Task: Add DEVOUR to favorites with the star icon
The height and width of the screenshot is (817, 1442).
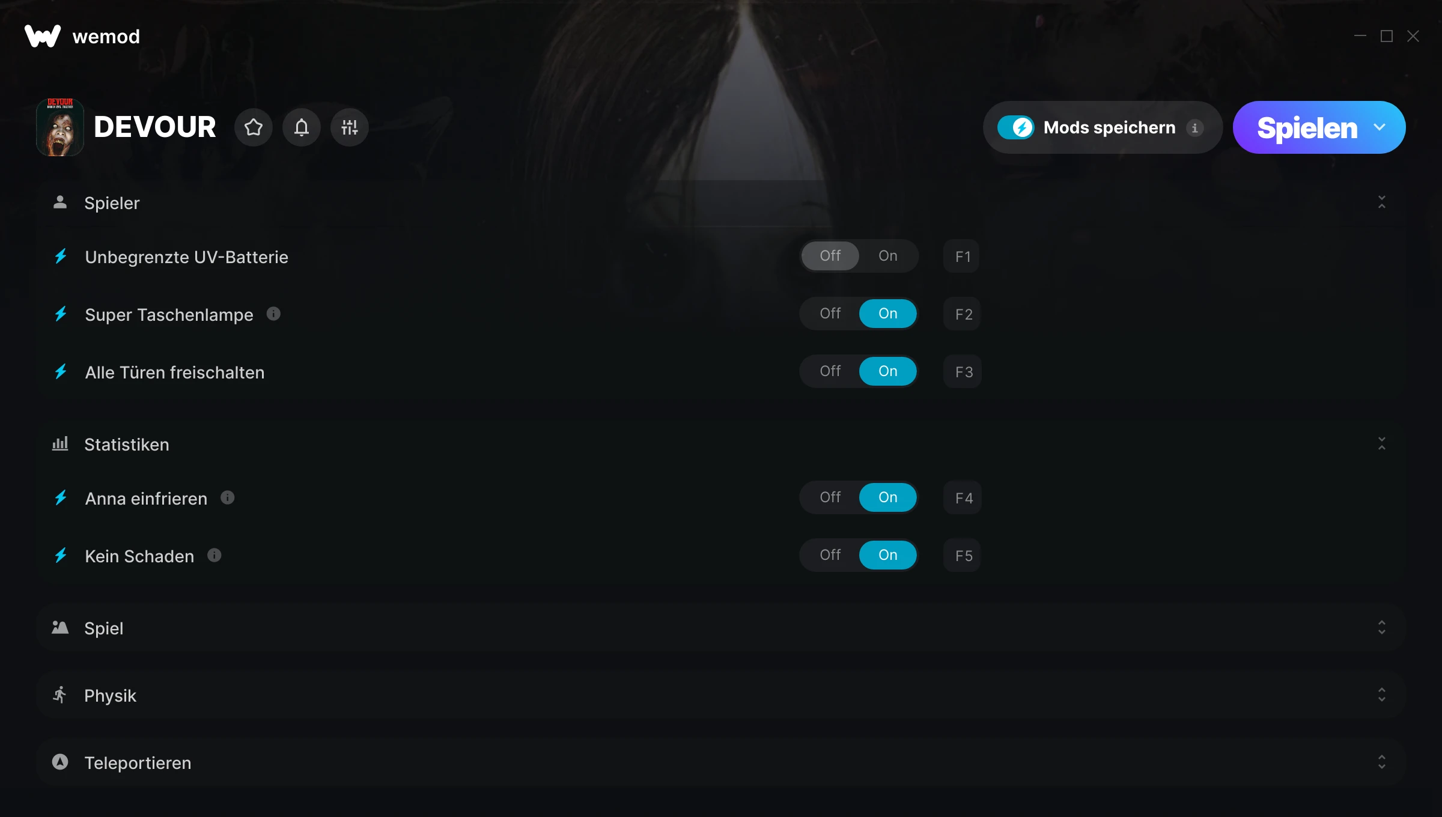Action: click(254, 127)
